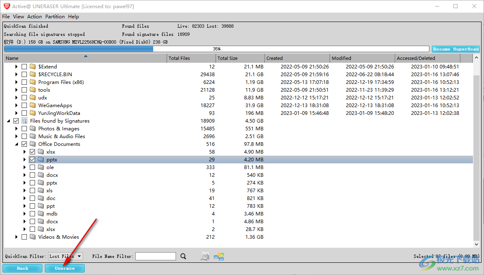This screenshot has width=484, height=275.
Task: Sort by the Total Size column header
Action: click(240, 58)
